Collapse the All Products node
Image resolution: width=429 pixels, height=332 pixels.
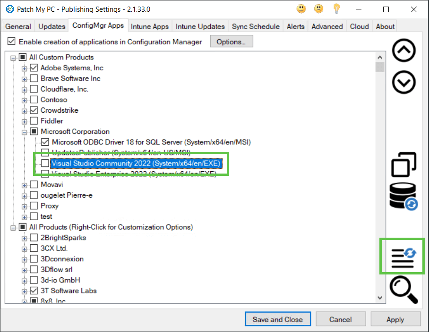tap(13, 228)
